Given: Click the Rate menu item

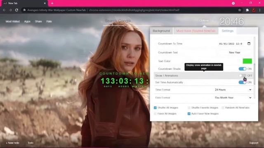Looking at the screenshot, I should pyautogui.click(x=49, y=21).
